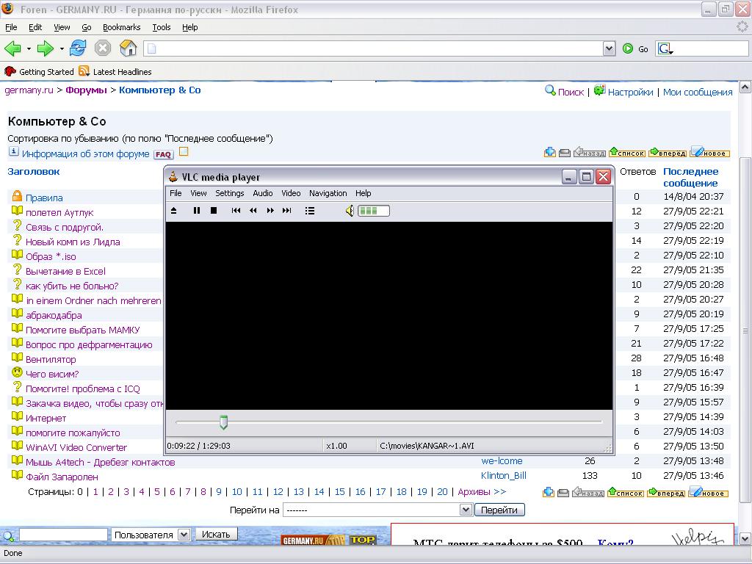The height and width of the screenshot is (564, 752).
Task: Click the Firefox Stop loading button
Action: coord(103,48)
